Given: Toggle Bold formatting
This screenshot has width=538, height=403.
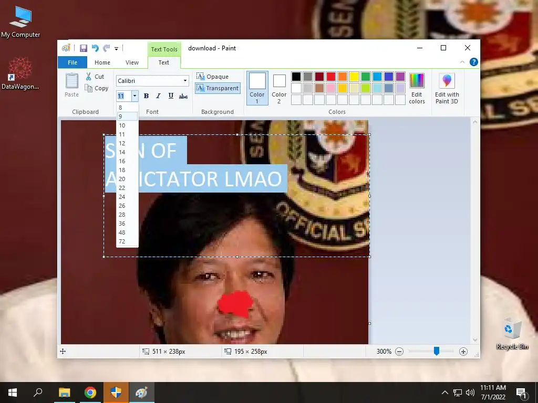Looking at the screenshot, I should [x=146, y=96].
